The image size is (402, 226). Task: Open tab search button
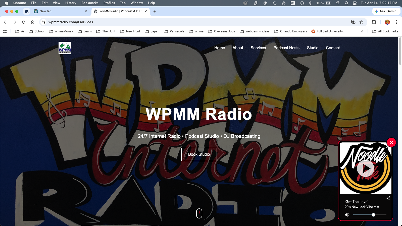pos(27,11)
